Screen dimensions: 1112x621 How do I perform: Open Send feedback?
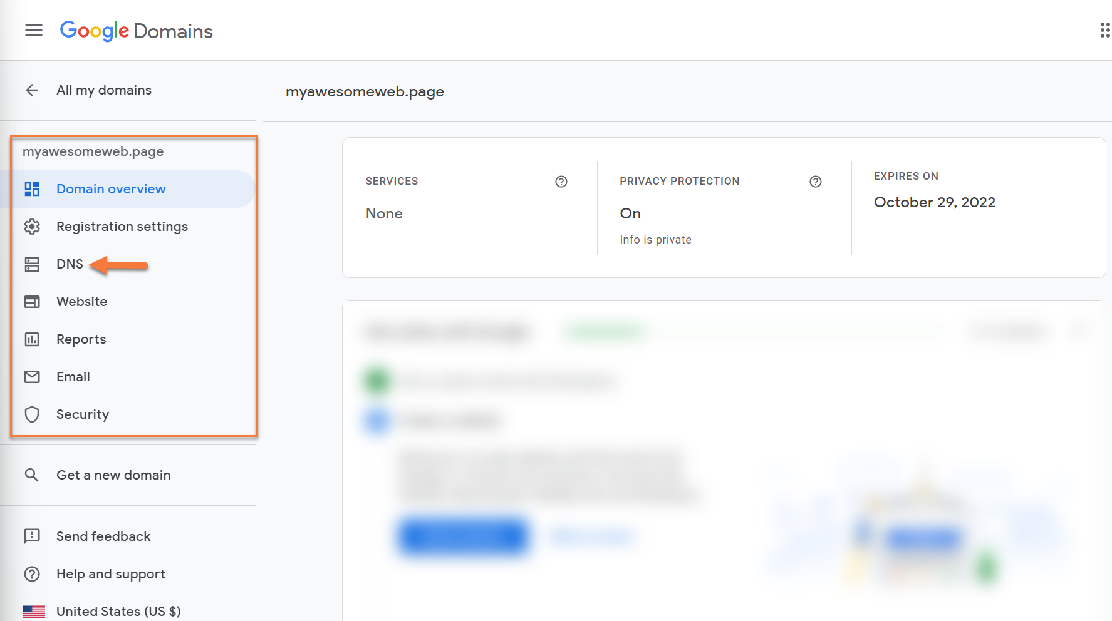click(103, 536)
